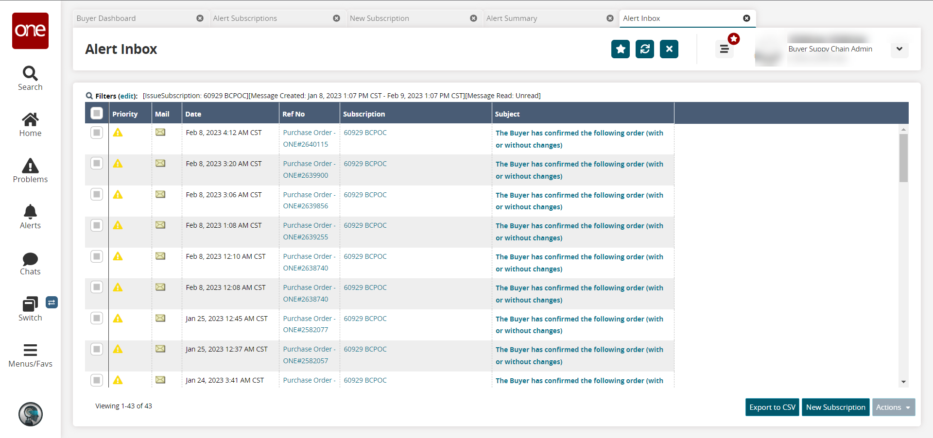Click the New Subscription button
Screen dimensions: 933x438
835,407
